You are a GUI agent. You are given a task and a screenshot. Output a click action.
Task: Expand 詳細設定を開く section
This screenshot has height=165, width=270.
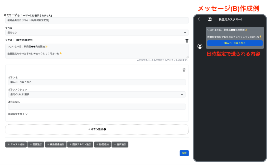pos(18,114)
